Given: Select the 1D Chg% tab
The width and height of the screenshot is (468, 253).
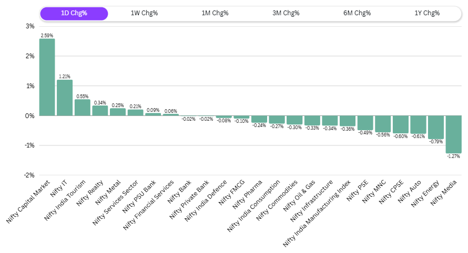Looking at the screenshot, I should pos(74,13).
